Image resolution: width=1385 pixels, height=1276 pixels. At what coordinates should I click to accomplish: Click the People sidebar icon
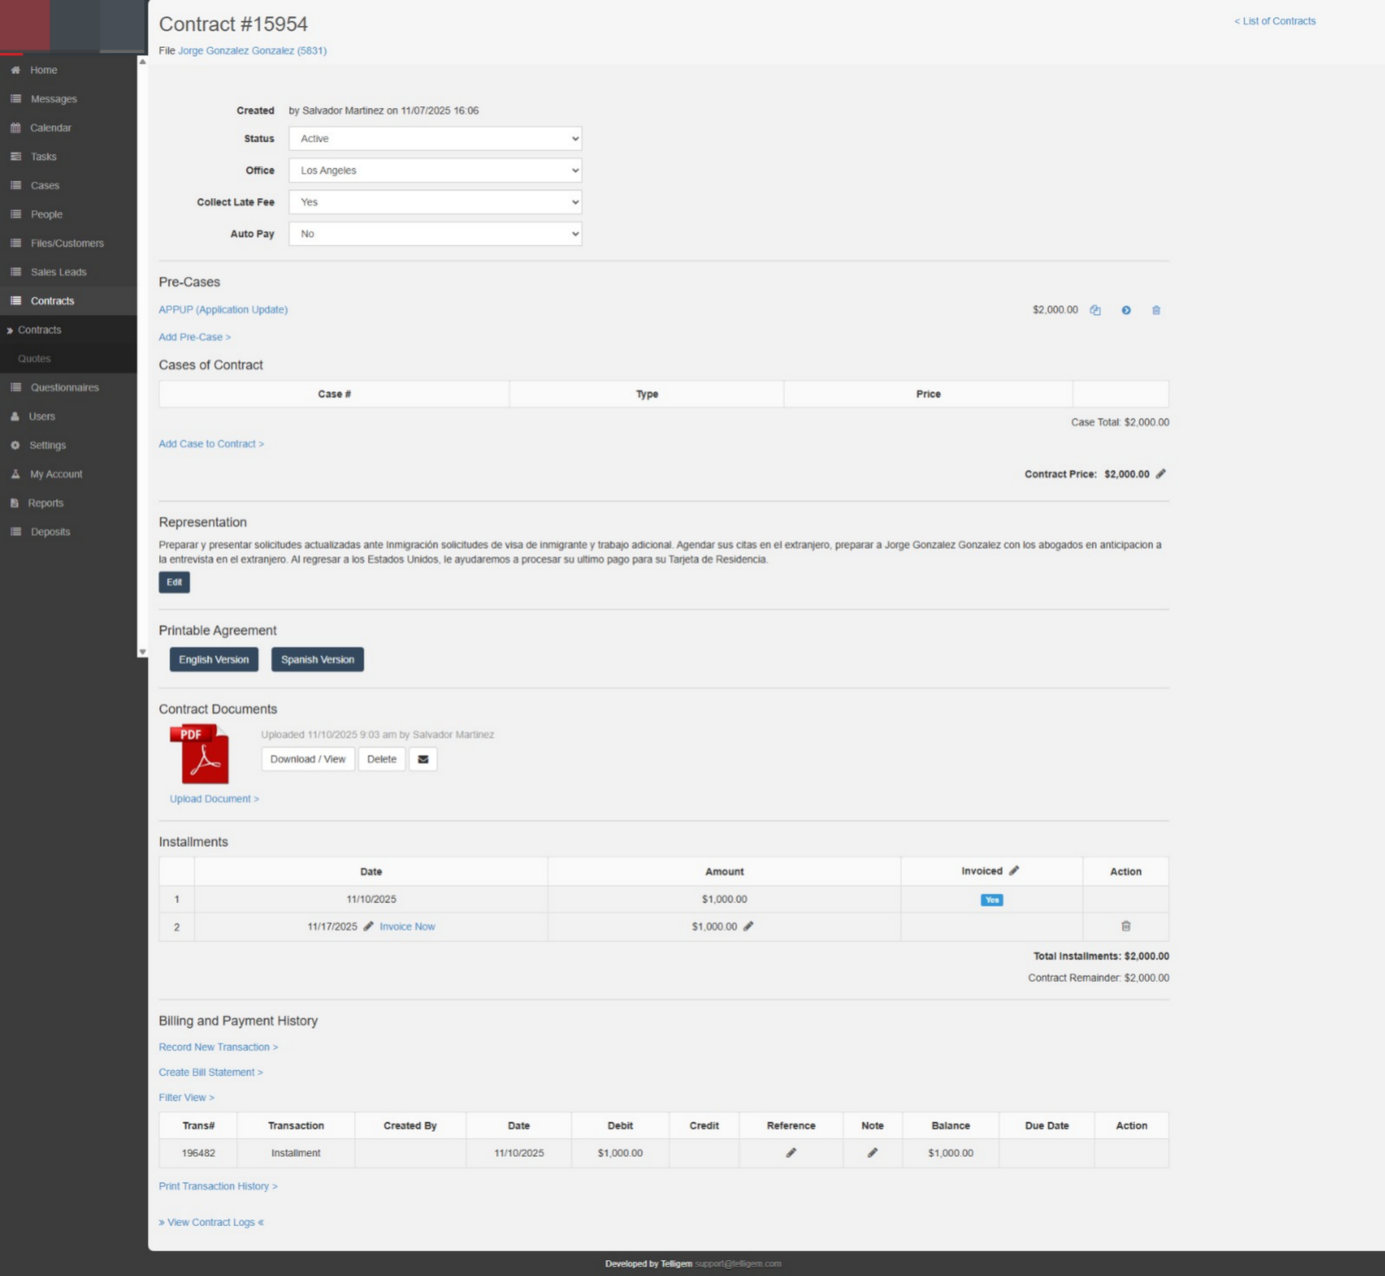click(15, 215)
